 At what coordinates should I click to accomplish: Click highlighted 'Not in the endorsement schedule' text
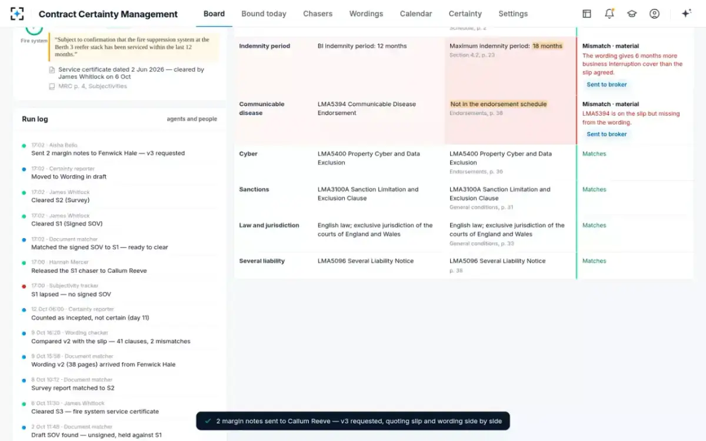tap(498, 104)
